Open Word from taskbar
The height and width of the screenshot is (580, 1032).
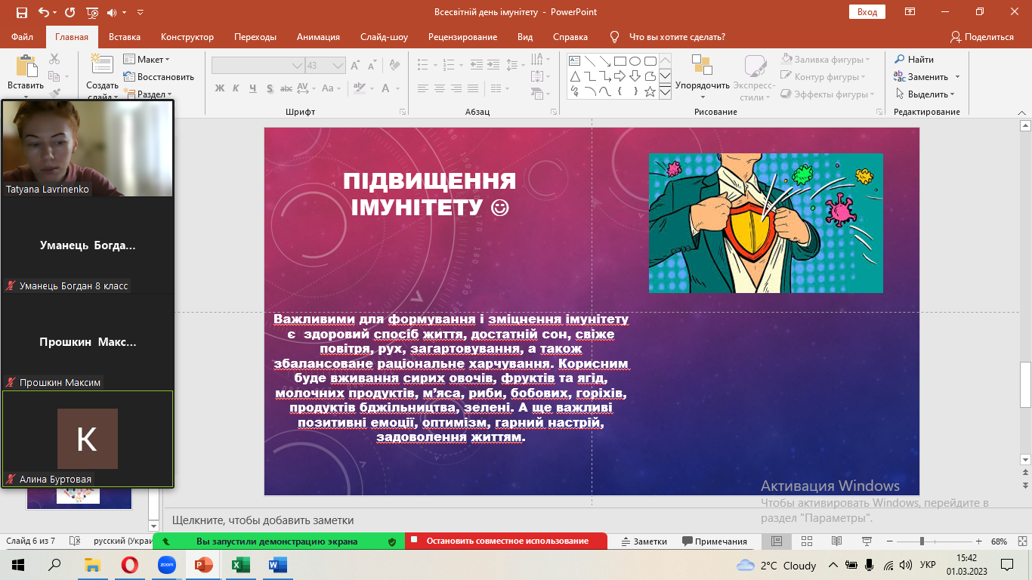(x=277, y=565)
